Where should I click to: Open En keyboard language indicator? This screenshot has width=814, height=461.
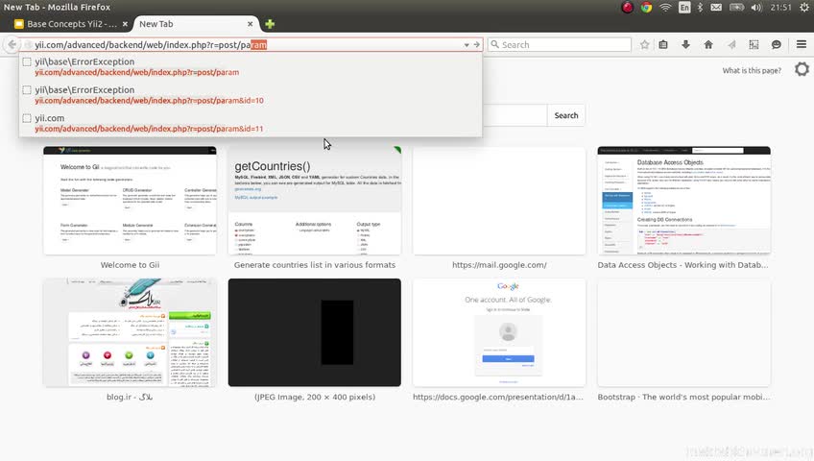point(684,8)
